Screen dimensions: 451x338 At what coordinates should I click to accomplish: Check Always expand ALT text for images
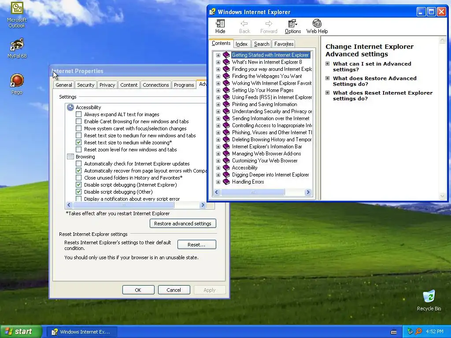click(78, 114)
